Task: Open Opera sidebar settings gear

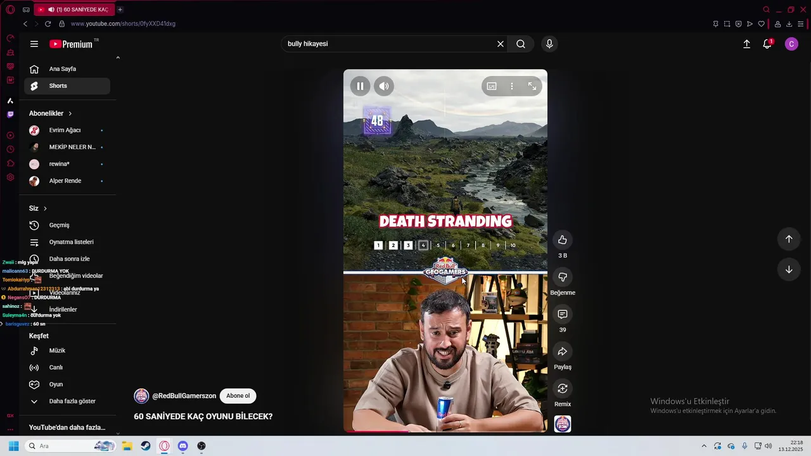Action: [x=10, y=177]
